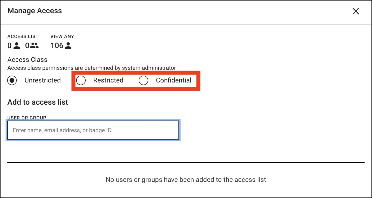
Task: Click the ACCESS LIST section label
Action: 23,36
